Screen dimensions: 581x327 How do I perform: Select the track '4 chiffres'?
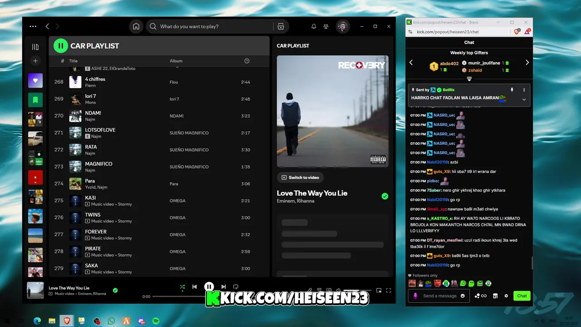[95, 79]
